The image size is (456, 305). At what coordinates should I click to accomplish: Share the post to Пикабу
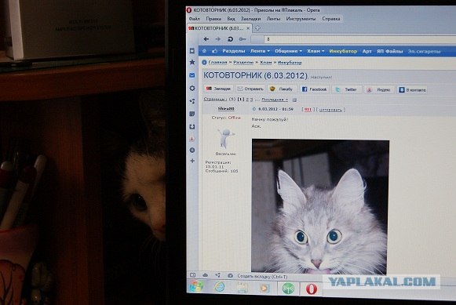coord(282,89)
